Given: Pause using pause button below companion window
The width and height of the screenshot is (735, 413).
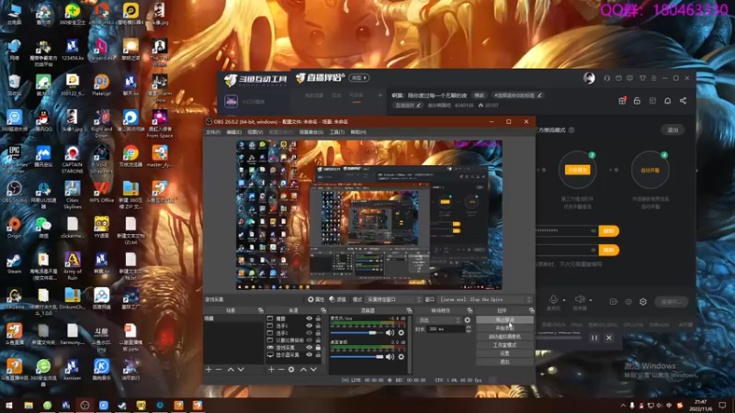Looking at the screenshot, I should [x=594, y=338].
